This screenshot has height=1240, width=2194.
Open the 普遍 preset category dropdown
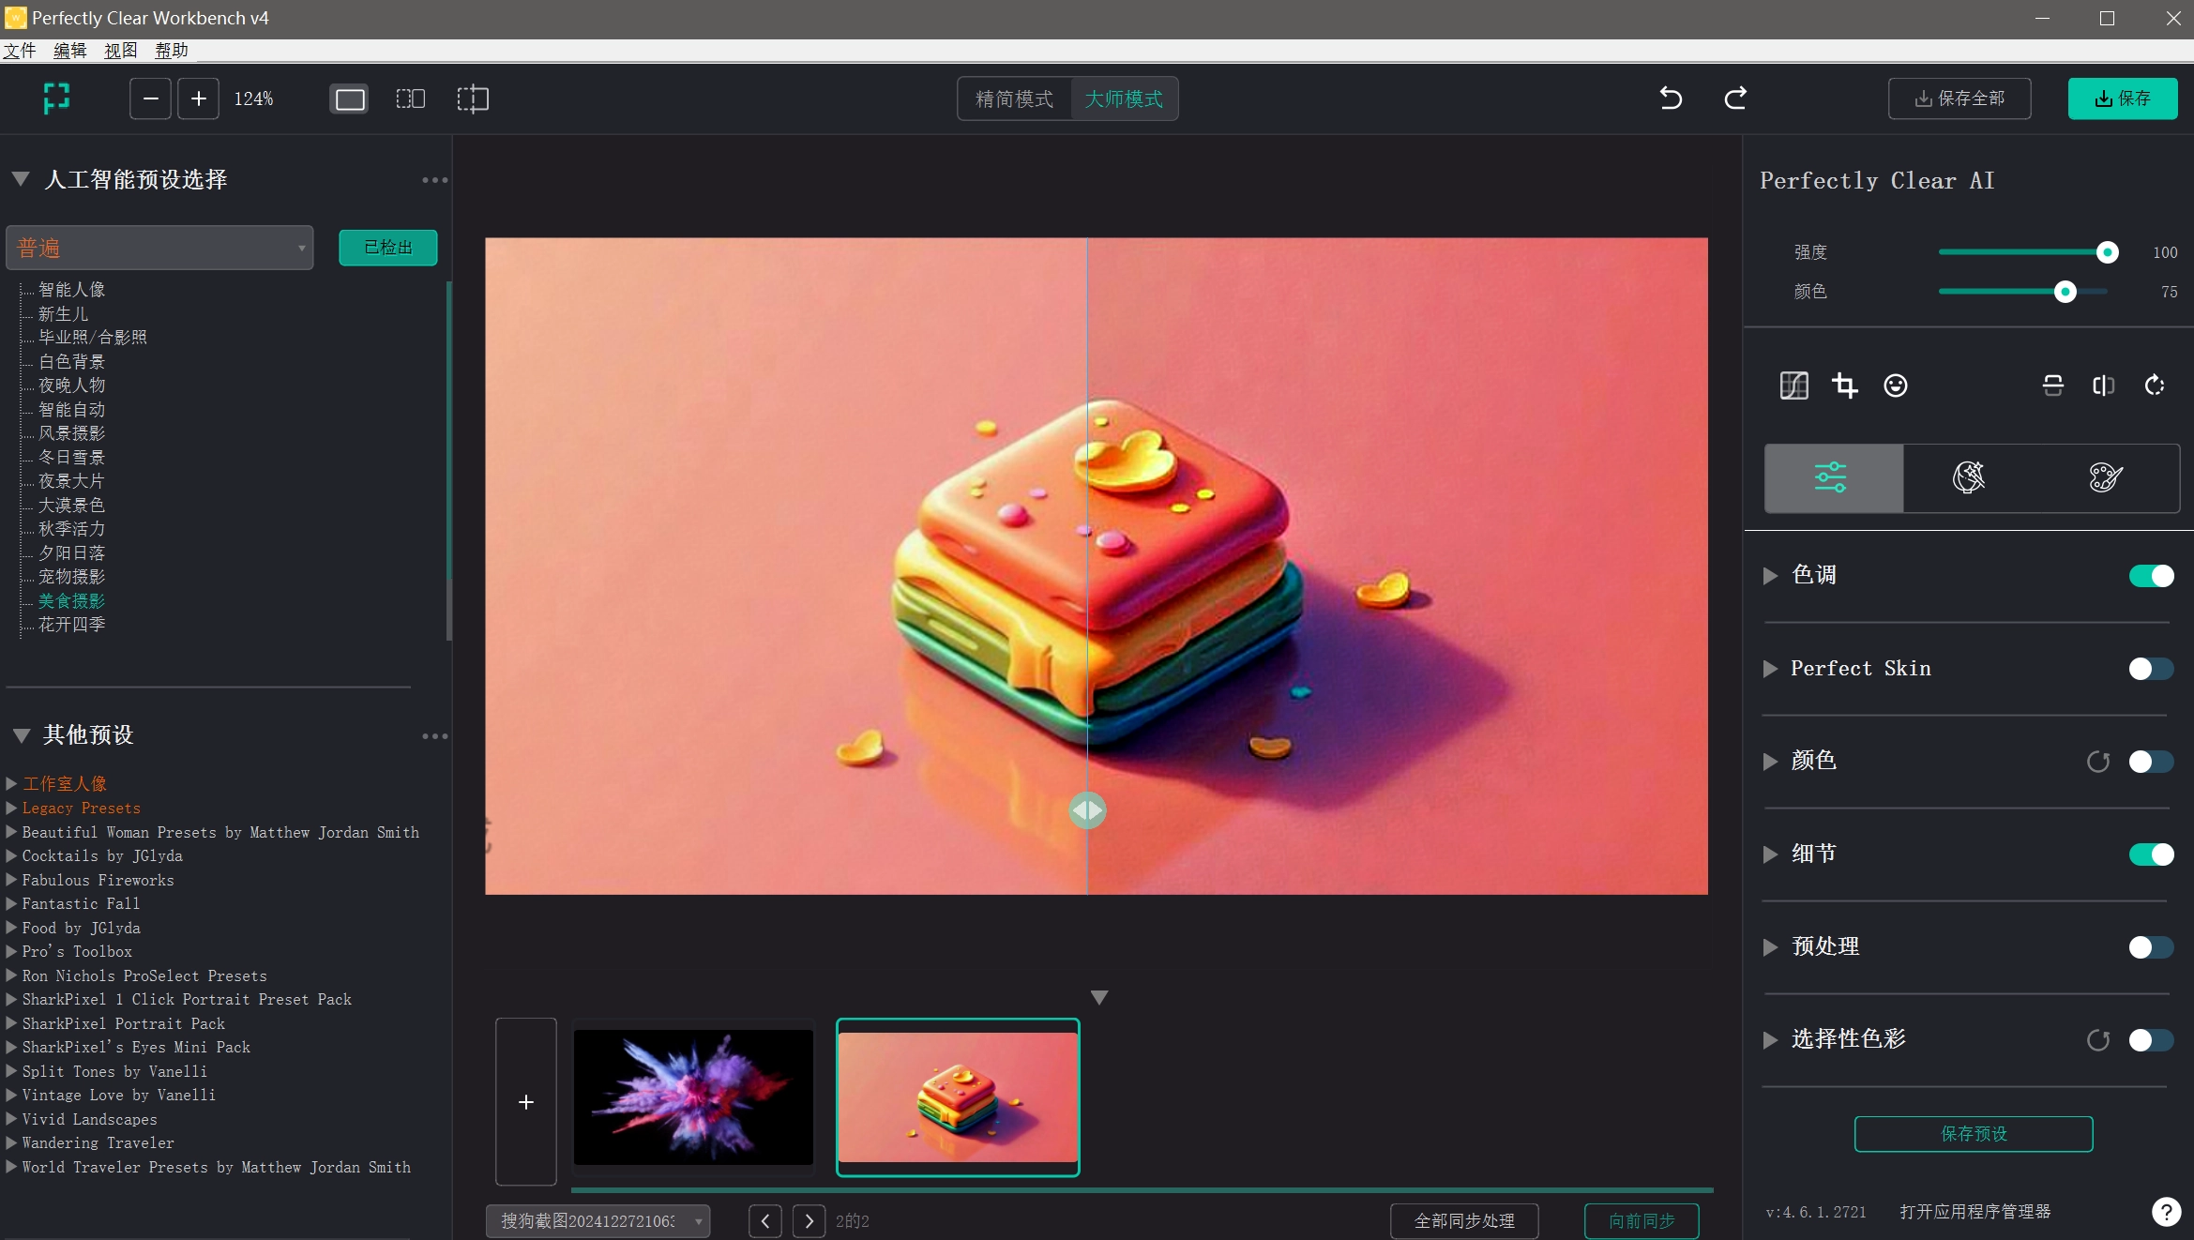point(159,249)
